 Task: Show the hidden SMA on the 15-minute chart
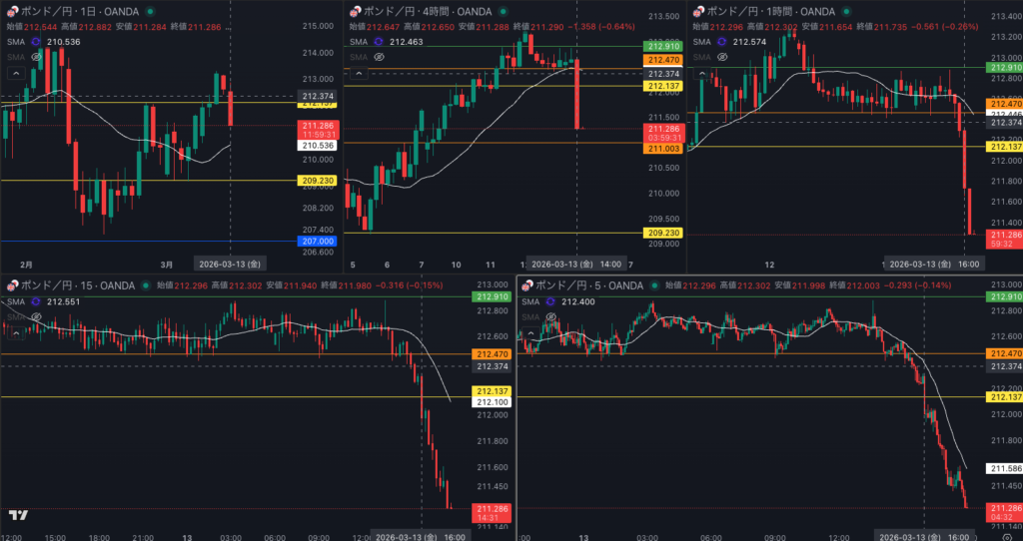tap(35, 316)
